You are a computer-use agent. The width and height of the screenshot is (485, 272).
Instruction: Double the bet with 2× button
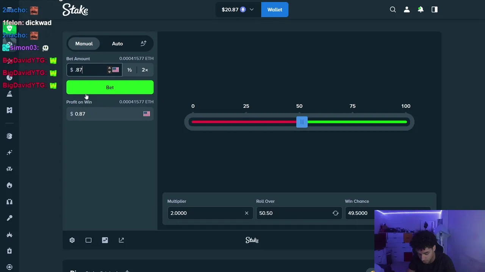(145, 70)
